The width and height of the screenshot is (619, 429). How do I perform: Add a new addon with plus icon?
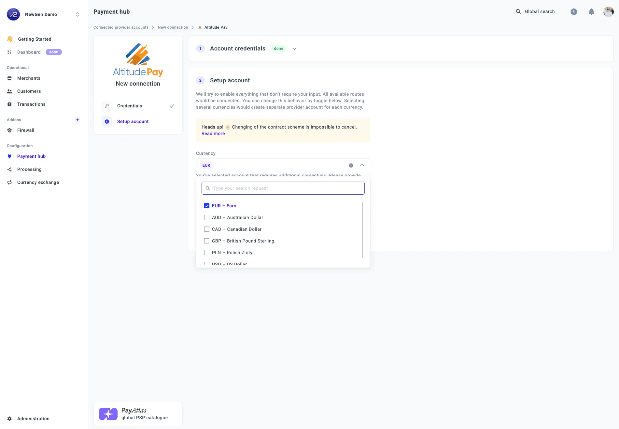coord(77,120)
